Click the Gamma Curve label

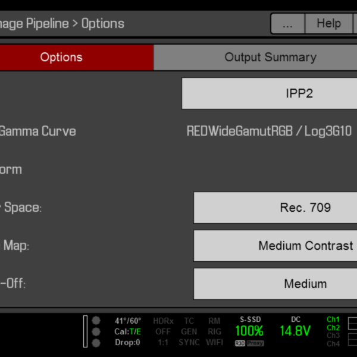[x=38, y=131]
